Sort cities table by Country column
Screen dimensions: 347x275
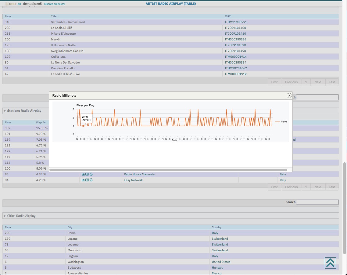(x=216, y=227)
